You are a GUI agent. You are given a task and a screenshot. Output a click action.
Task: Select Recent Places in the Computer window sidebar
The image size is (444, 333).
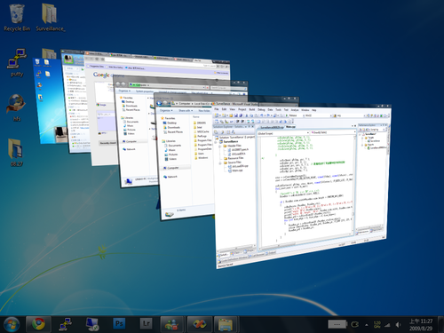[131, 110]
